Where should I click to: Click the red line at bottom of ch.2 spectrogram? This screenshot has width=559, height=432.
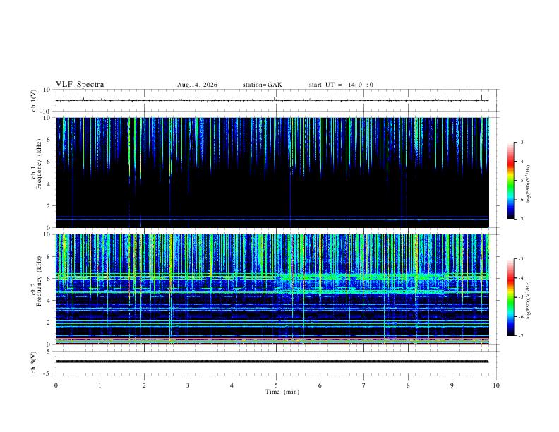pyautogui.click(x=272, y=344)
